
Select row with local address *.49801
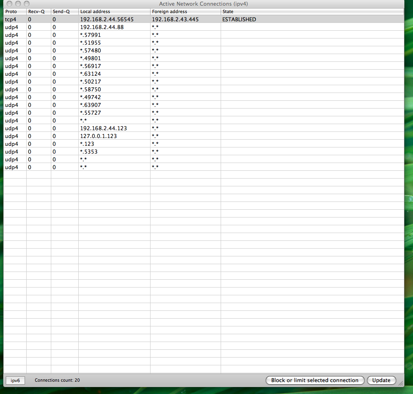(x=203, y=58)
